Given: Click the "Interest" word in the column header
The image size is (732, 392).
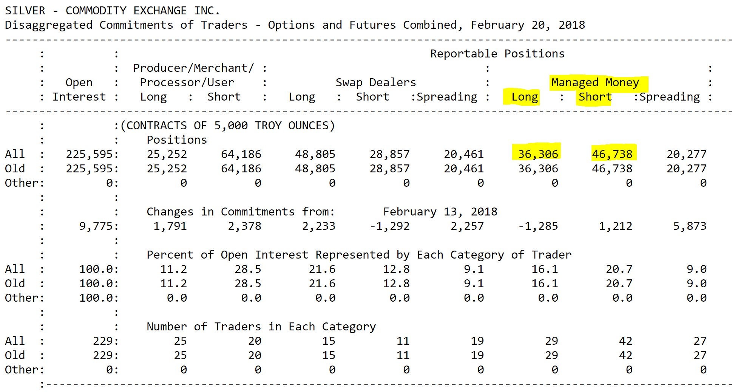Looking at the screenshot, I should click(x=79, y=97).
